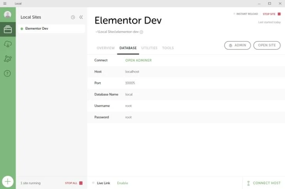This screenshot has height=189, width=285.
Task: Stop the site via Stop Site
Action: pos(272,14)
